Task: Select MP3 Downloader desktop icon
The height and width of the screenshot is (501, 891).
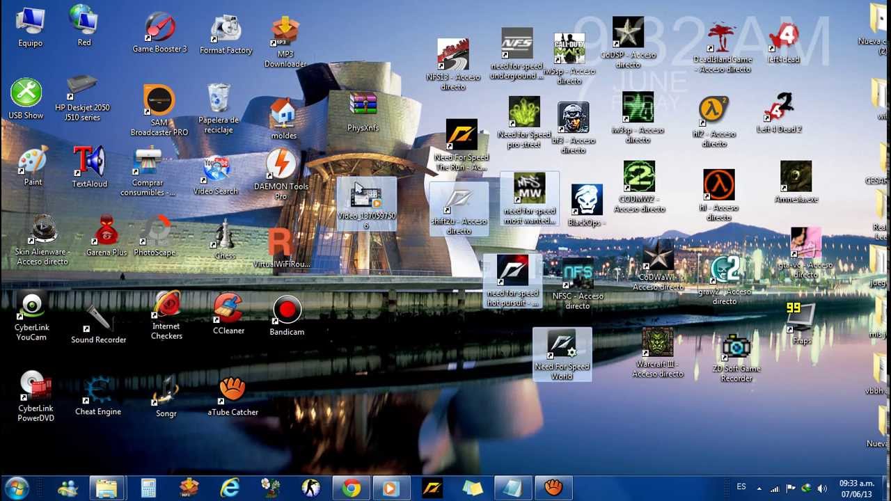Action: [285, 42]
